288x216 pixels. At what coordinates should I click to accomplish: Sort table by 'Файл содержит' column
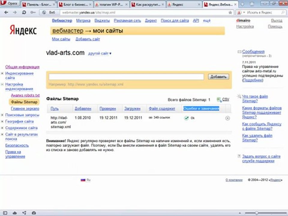[162, 109]
